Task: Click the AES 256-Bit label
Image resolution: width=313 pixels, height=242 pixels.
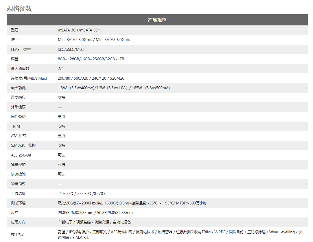Action: pos(21,155)
